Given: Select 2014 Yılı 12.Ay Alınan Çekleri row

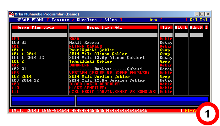Looking at the screenshot, I should (107, 58).
